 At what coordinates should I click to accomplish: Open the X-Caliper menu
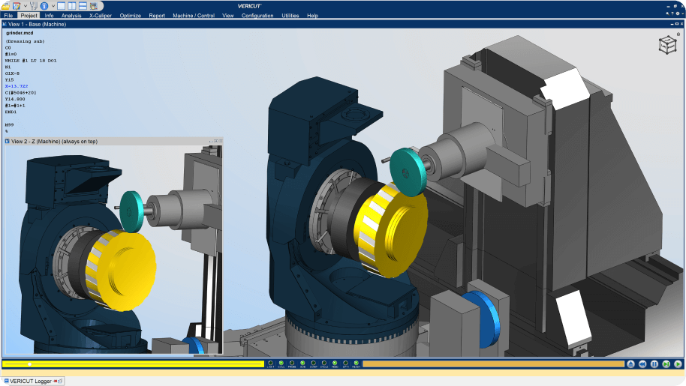click(x=101, y=15)
